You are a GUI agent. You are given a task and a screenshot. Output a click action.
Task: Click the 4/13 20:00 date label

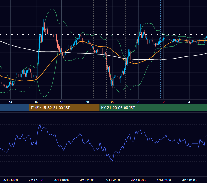point(87,180)
